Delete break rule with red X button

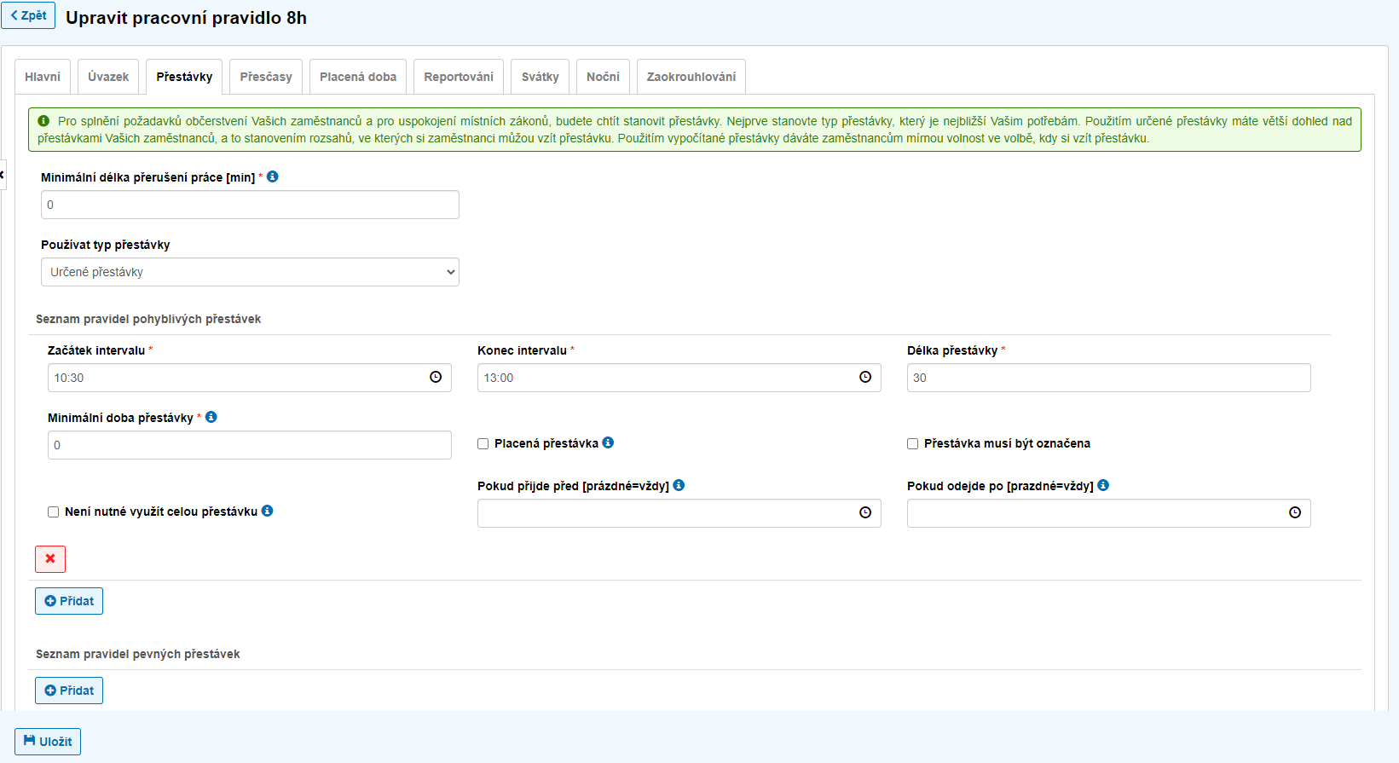pos(50,559)
